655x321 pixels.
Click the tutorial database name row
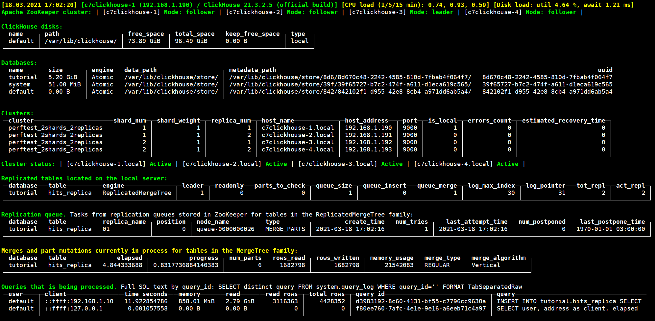(x=23, y=77)
